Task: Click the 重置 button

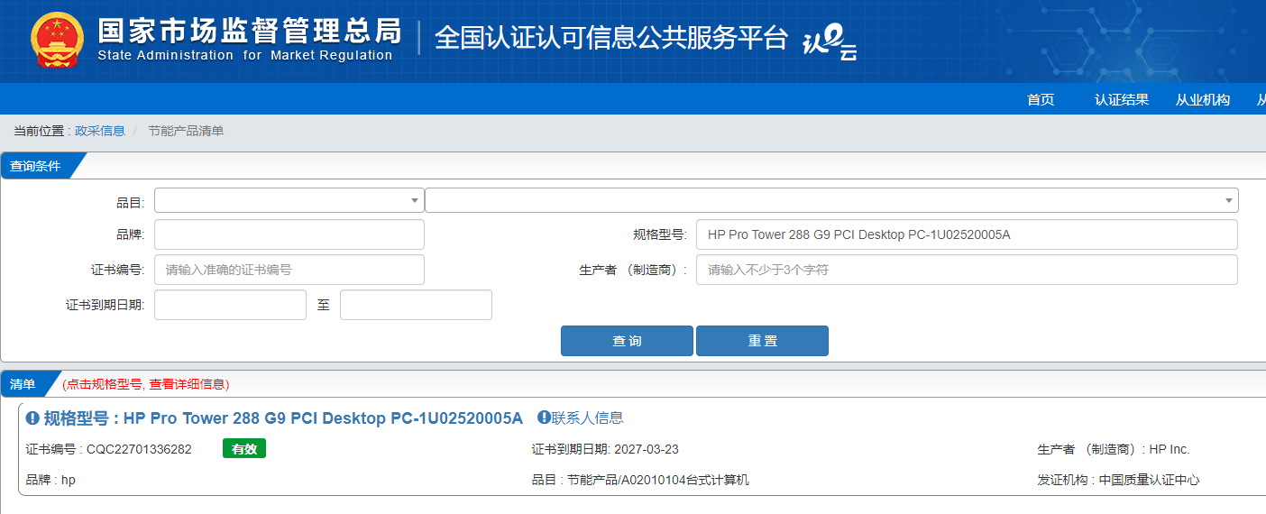Action: point(762,341)
